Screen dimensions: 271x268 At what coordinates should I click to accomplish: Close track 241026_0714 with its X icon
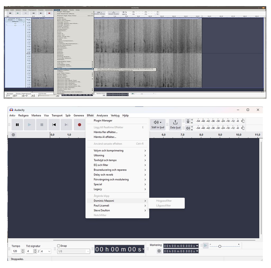7,19
